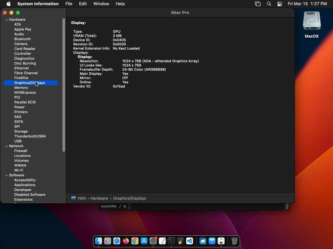Select ATA in the sidebar
The width and height of the screenshot is (333, 249).
[x=18, y=24]
